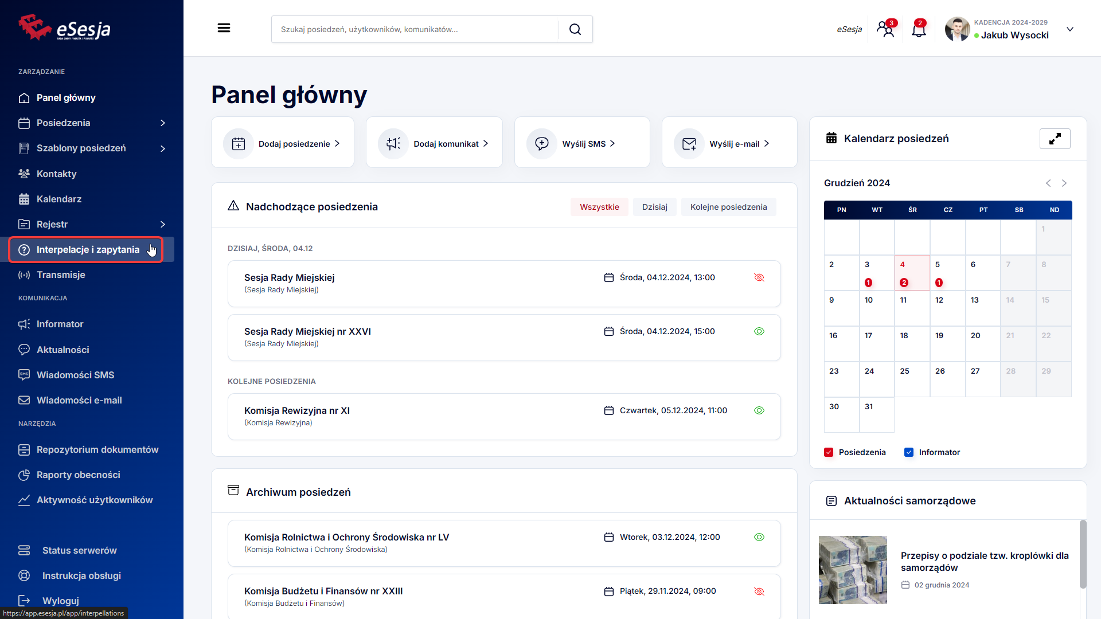Go to previous calendar month

(1048, 183)
